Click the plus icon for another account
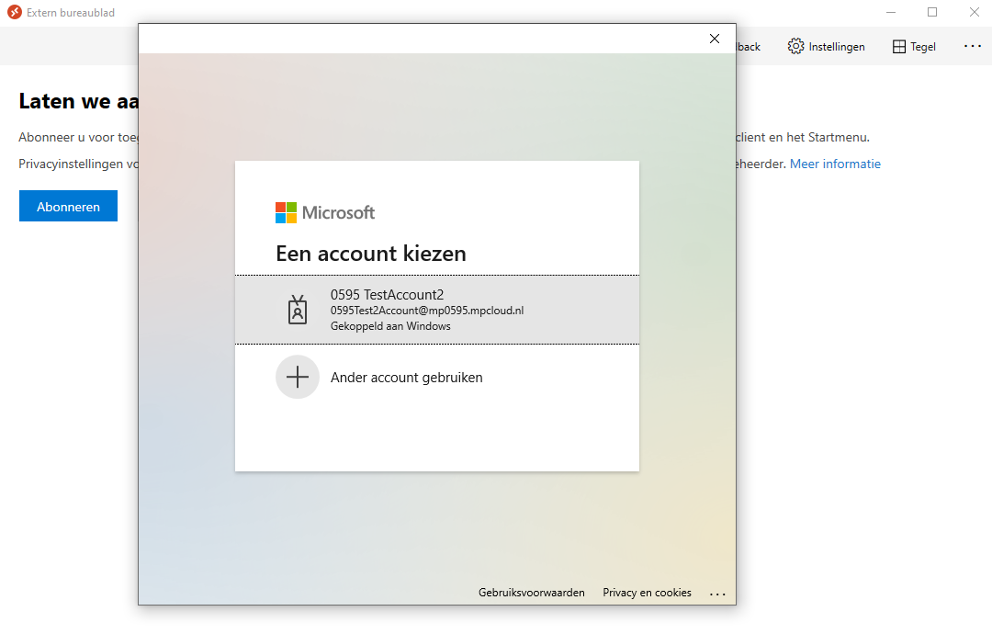 pos(298,377)
